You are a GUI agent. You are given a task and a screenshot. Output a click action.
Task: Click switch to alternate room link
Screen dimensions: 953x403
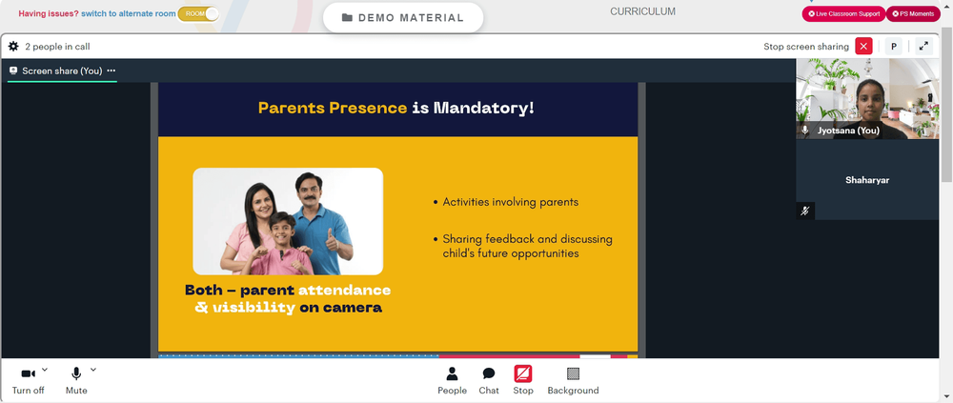pos(129,13)
